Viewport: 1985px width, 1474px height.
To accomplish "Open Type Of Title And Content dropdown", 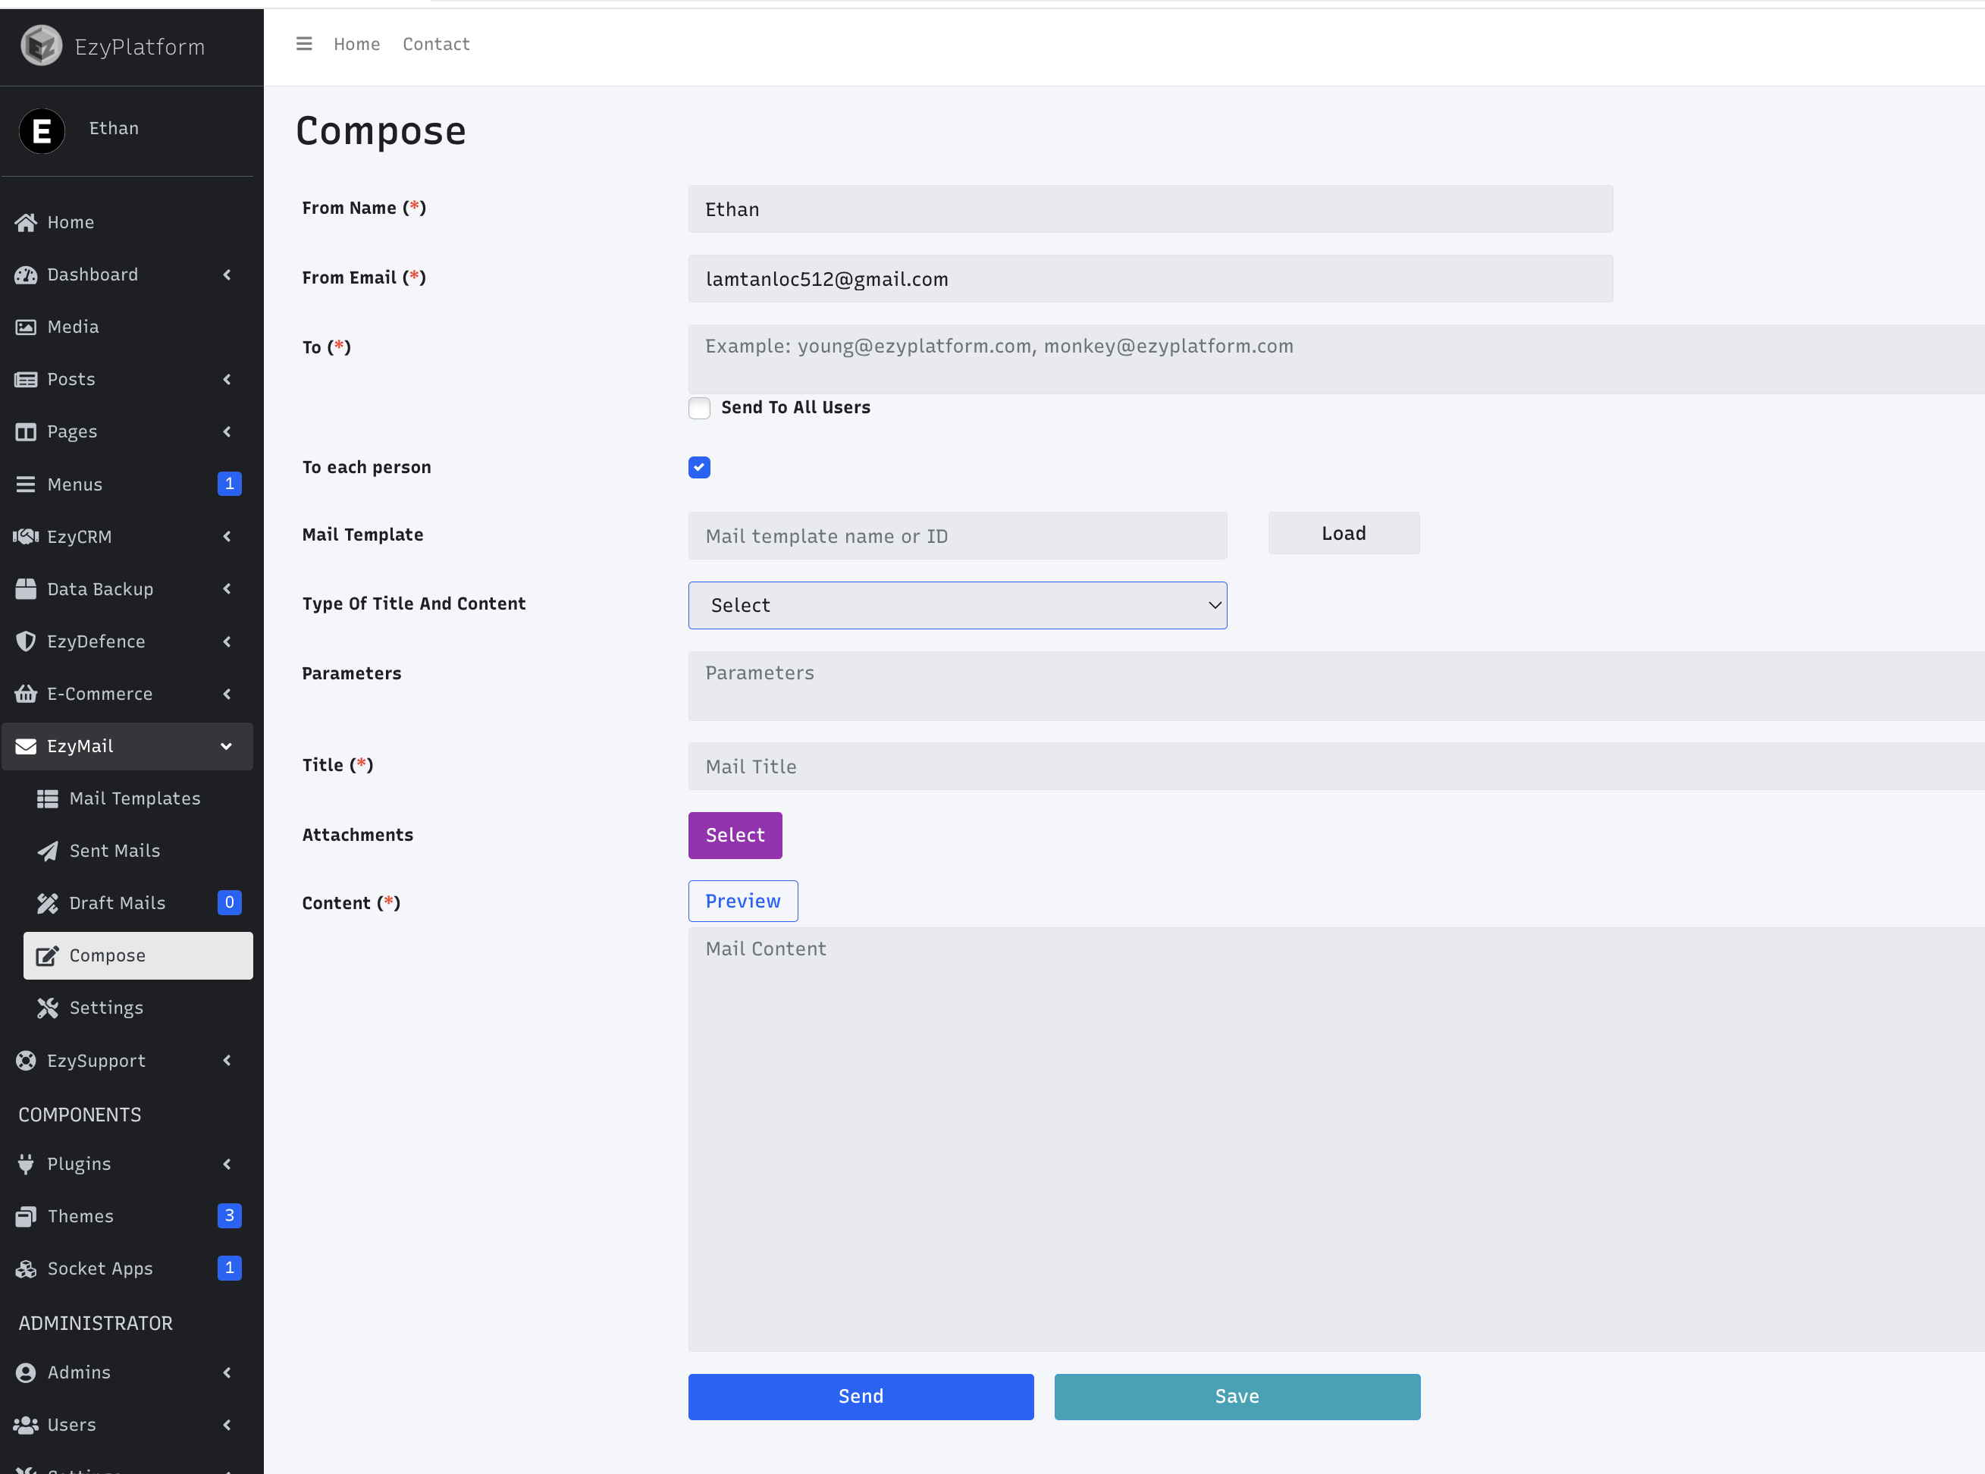I will click(x=958, y=605).
